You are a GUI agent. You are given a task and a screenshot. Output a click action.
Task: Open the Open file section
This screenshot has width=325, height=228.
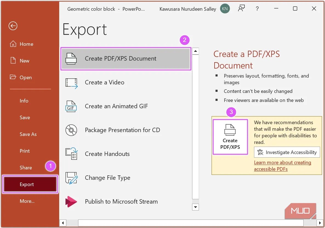[x=25, y=77]
